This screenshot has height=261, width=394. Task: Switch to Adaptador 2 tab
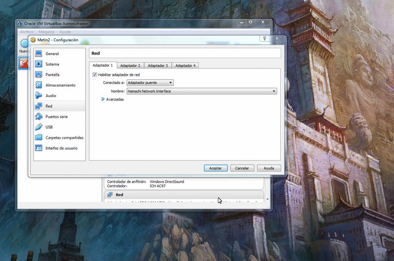coord(130,65)
